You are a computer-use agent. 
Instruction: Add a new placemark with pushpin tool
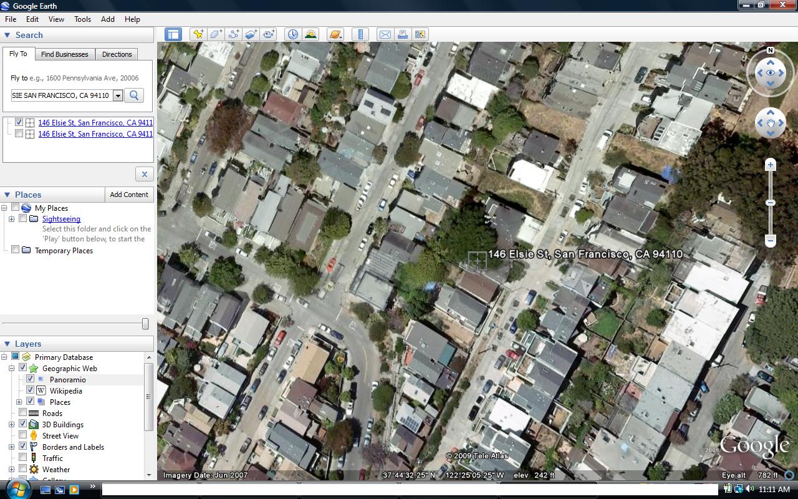(x=198, y=34)
